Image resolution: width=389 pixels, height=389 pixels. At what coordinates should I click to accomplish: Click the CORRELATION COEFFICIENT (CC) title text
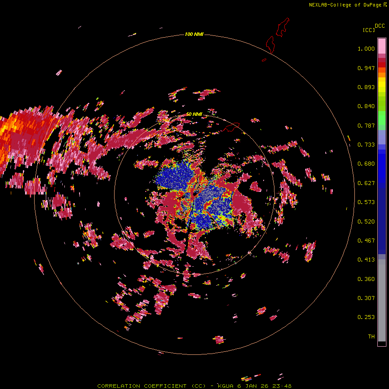click(x=152, y=386)
